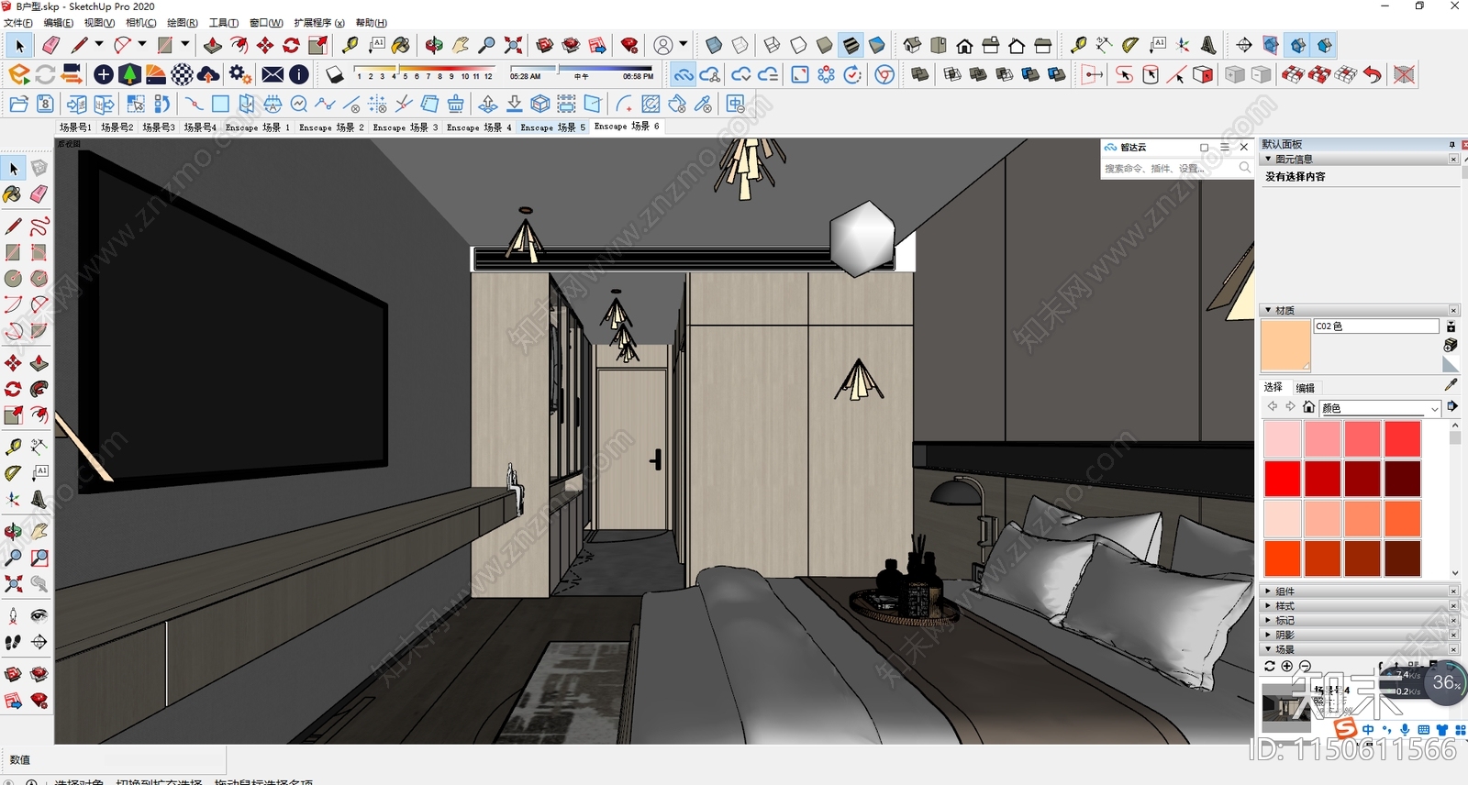Pick the pure red color swatch
The image size is (1468, 785).
click(1282, 479)
